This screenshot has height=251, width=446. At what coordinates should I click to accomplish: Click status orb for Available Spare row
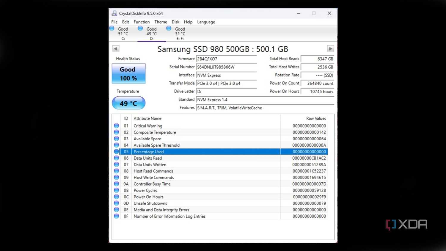pos(116,139)
